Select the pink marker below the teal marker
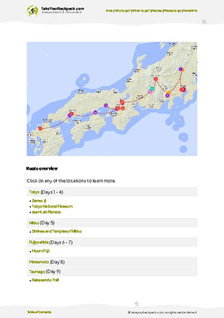Image resolution: width=224 pixels, height=318 pixels. pos(150,92)
